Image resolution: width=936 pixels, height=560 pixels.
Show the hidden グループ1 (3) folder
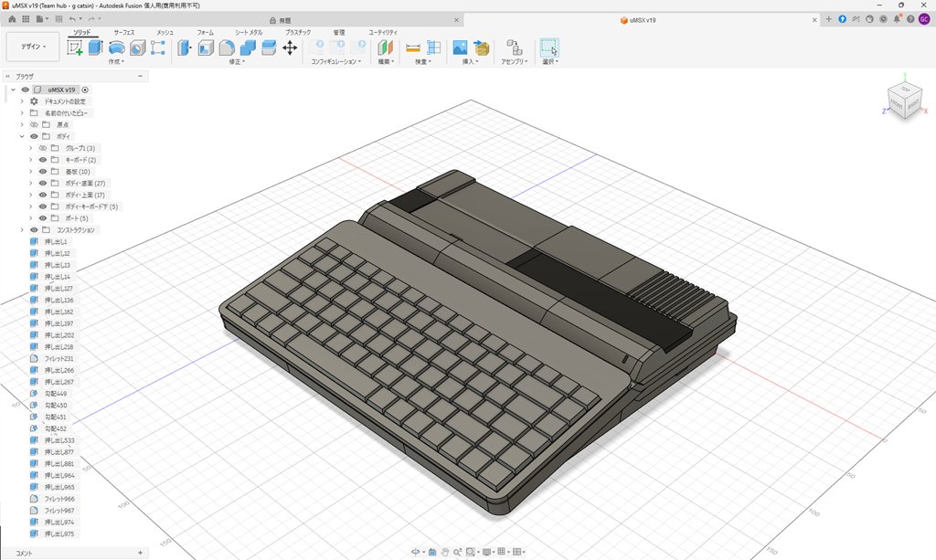pos(43,148)
